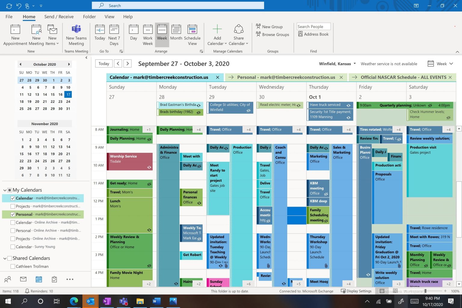Open the Send / Receive tab
Viewport: 462px width, 308px height.
[x=59, y=17]
